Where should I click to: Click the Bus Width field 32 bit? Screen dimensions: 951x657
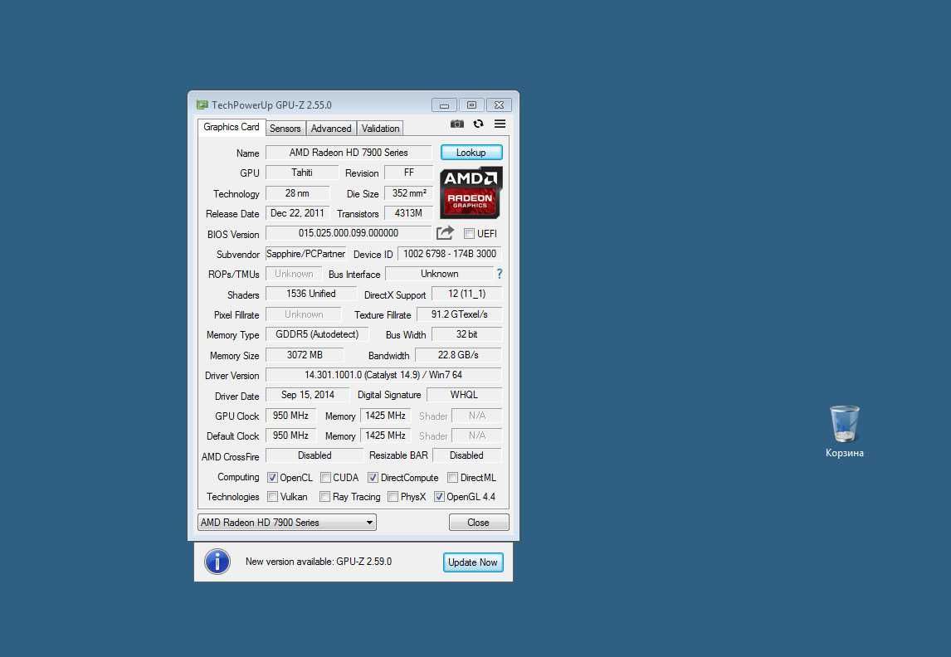[x=466, y=334]
